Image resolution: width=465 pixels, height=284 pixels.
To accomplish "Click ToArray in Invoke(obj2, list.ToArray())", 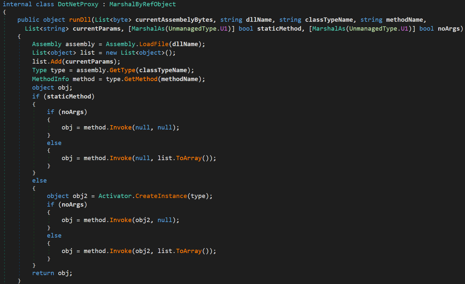I will pos(189,251).
